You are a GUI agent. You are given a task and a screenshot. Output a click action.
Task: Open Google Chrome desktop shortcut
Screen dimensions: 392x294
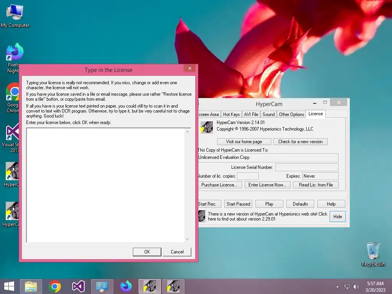tap(13, 98)
